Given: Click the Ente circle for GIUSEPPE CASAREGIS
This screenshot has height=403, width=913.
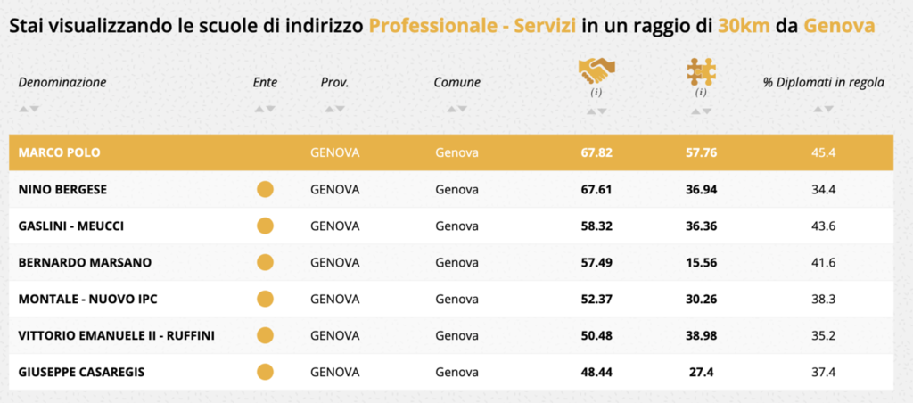Looking at the screenshot, I should pos(265,372).
